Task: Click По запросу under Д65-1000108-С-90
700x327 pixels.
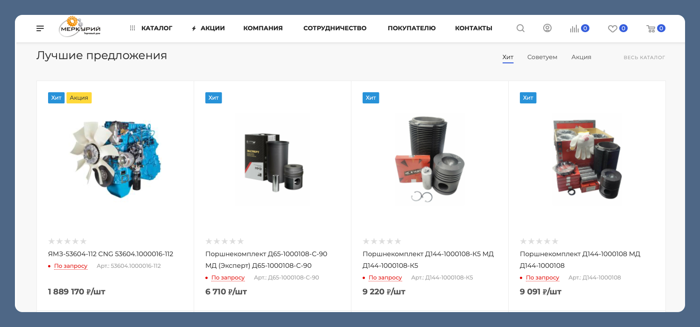Action: click(228, 278)
